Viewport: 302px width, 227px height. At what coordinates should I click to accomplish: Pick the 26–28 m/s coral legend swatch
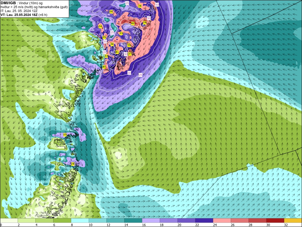pyautogui.click(x=240, y=220)
